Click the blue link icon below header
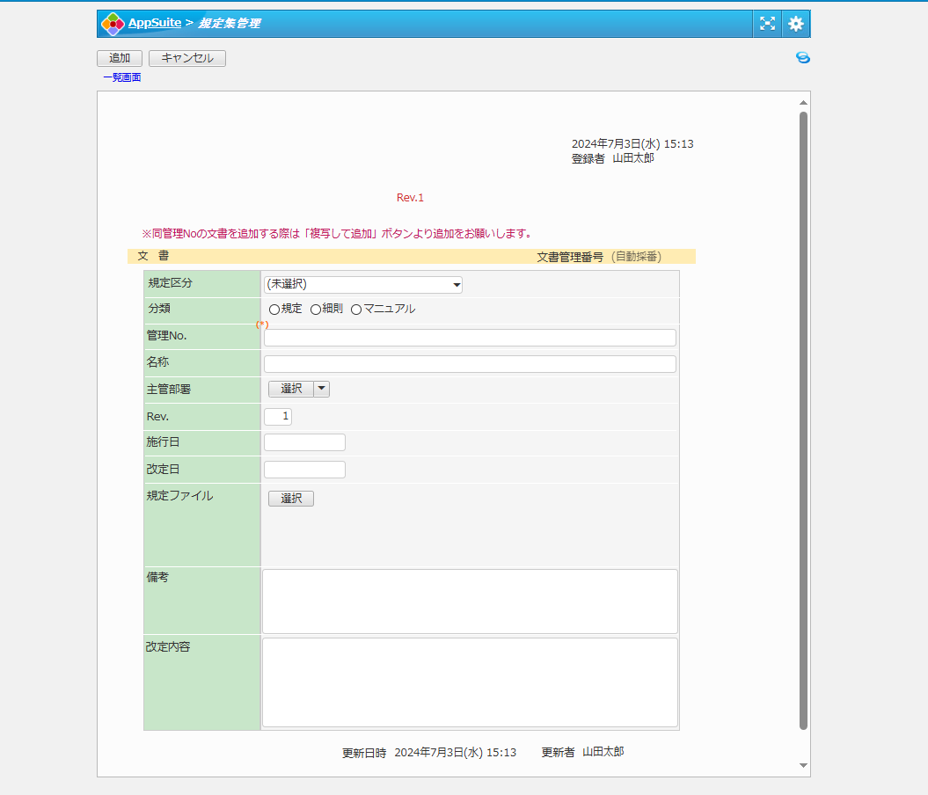928x795 pixels. point(802,58)
